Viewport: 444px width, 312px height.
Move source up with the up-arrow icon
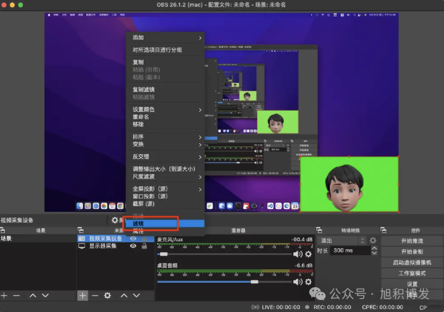[x=123, y=295]
